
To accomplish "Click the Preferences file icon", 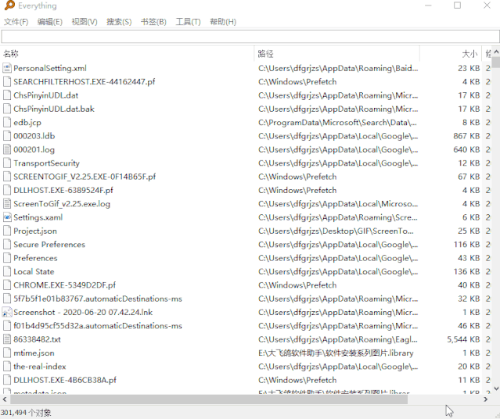I will pos(7,258).
